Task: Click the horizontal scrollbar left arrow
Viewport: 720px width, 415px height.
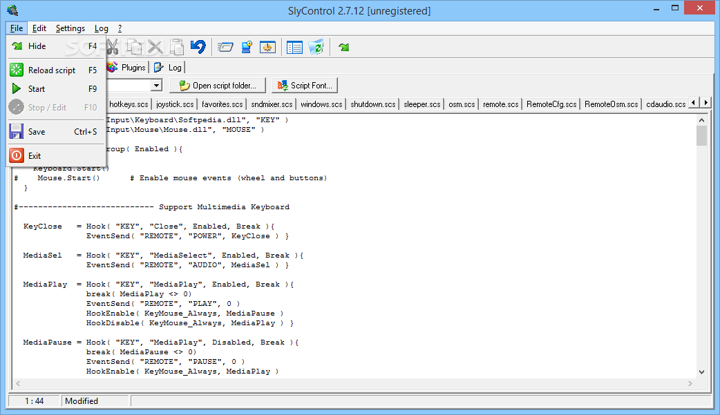Action: [x=18, y=383]
